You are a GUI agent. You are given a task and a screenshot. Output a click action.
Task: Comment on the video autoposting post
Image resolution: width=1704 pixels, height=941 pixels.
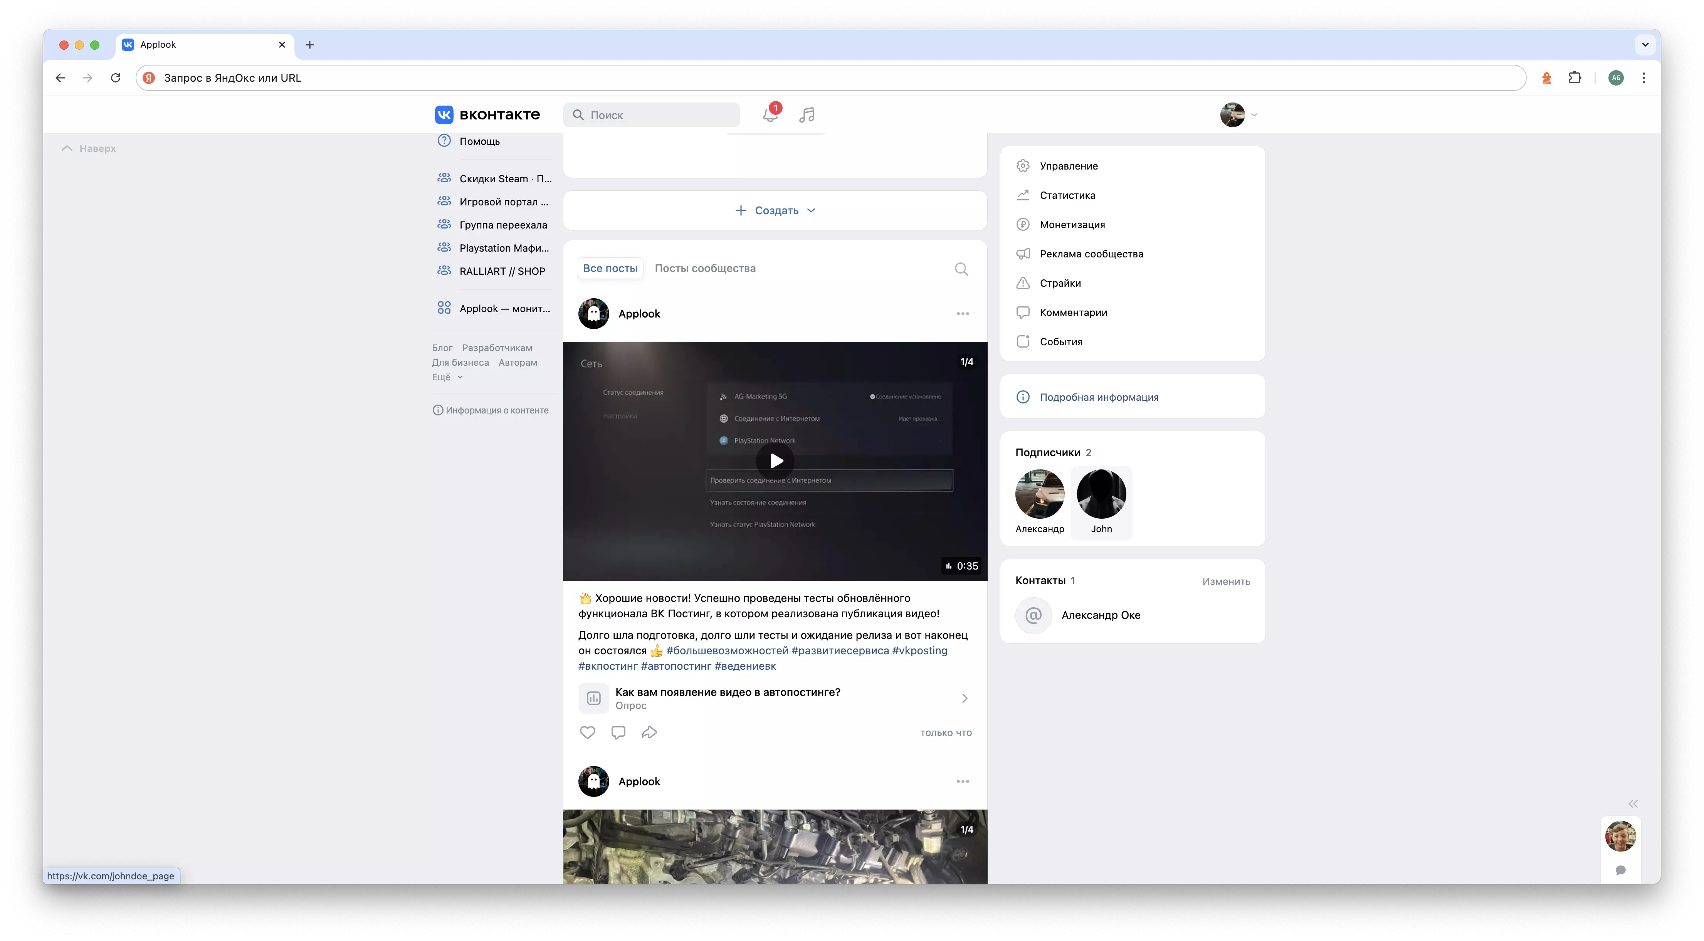pos(618,732)
